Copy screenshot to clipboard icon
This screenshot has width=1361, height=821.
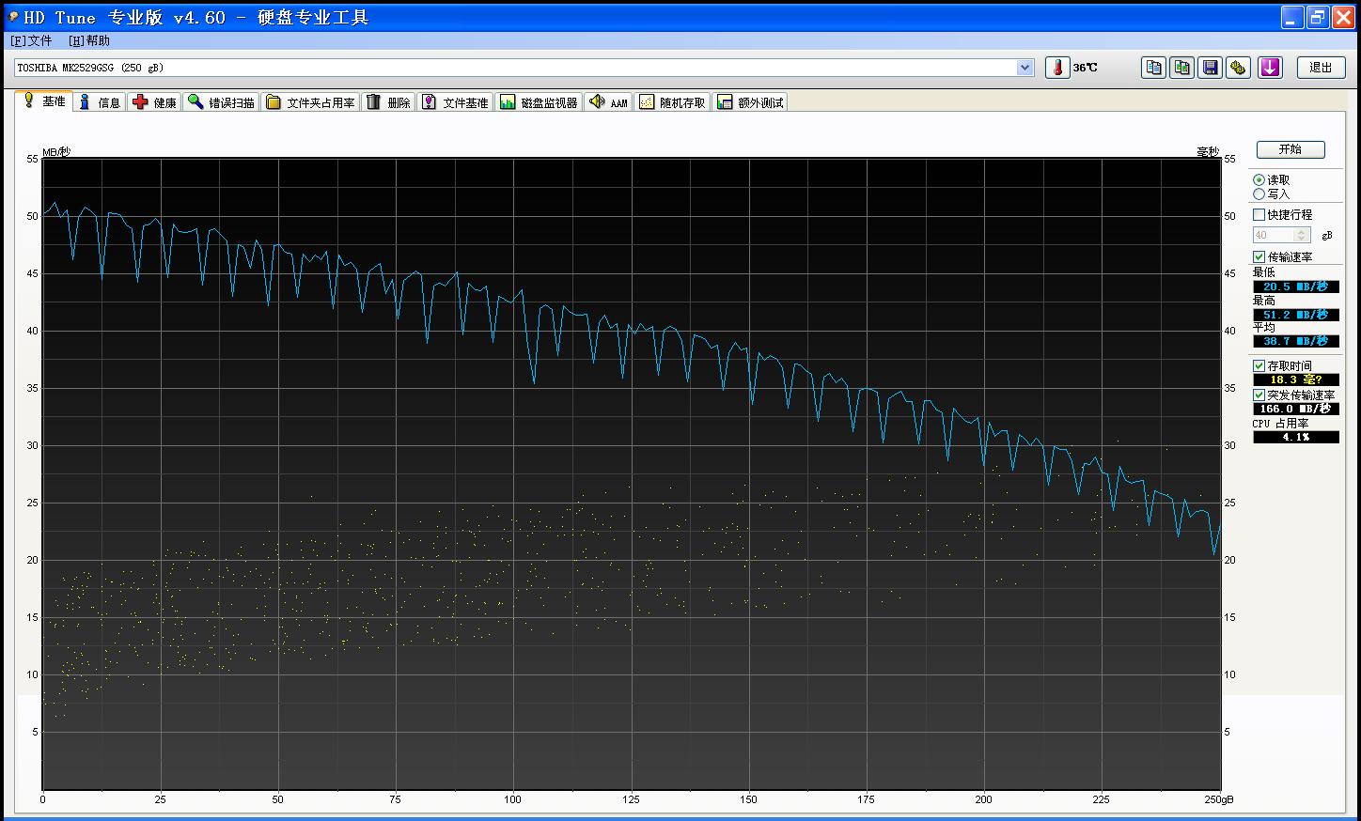click(1182, 68)
